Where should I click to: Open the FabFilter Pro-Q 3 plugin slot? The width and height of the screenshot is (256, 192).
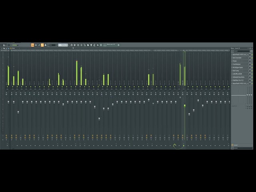coord(240,80)
